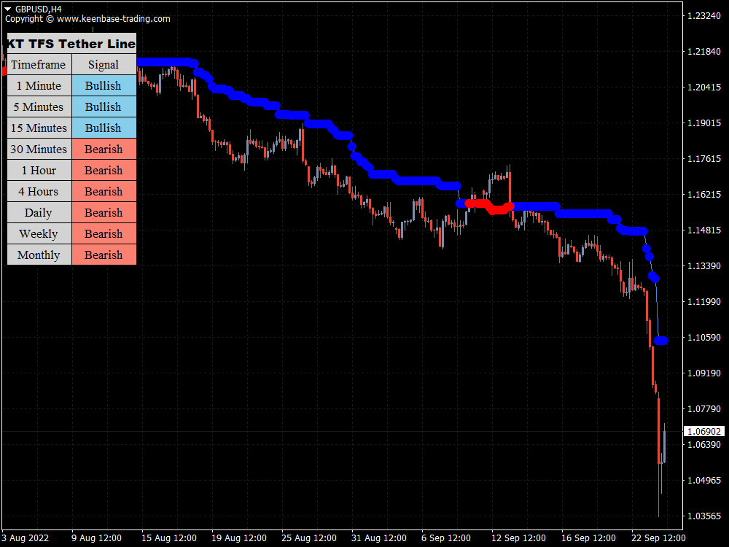Click the 1.13390 price axis label
Image resolution: width=729 pixels, height=547 pixels.
pos(704,266)
